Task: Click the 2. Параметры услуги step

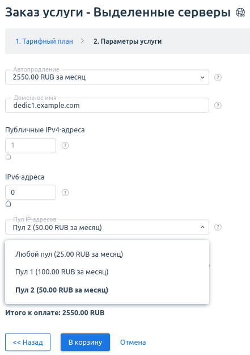Action: [x=128, y=41]
